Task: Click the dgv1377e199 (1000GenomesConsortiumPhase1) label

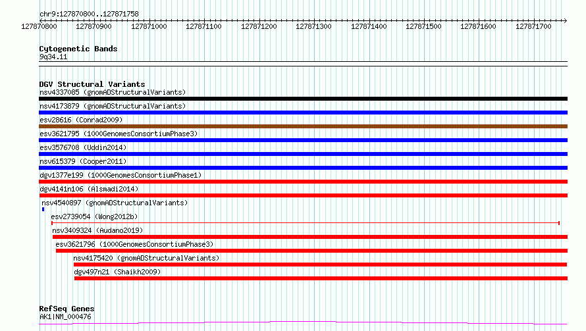Action: [120, 175]
